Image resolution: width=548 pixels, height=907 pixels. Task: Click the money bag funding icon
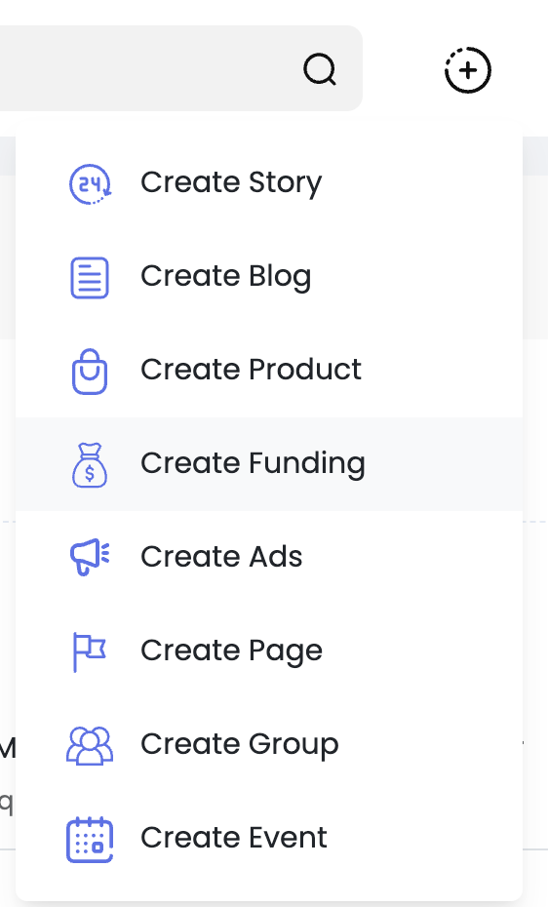[x=90, y=464]
